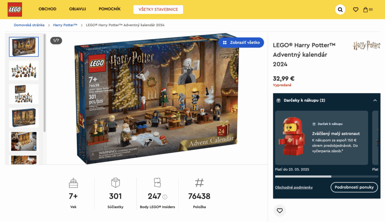Open the search magnifier icon
This screenshot has width=385, height=222.
tap(340, 9)
